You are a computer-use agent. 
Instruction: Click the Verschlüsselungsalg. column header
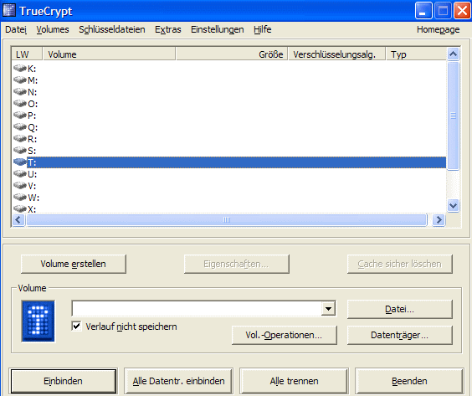point(336,54)
